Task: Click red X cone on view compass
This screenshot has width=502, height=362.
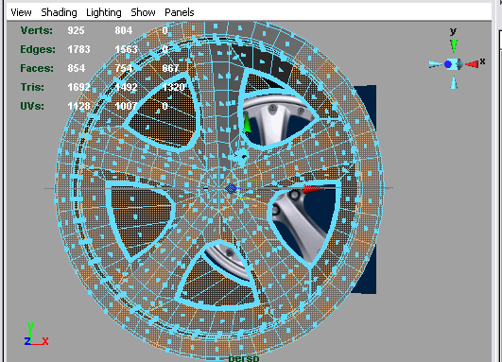Action: click(472, 64)
